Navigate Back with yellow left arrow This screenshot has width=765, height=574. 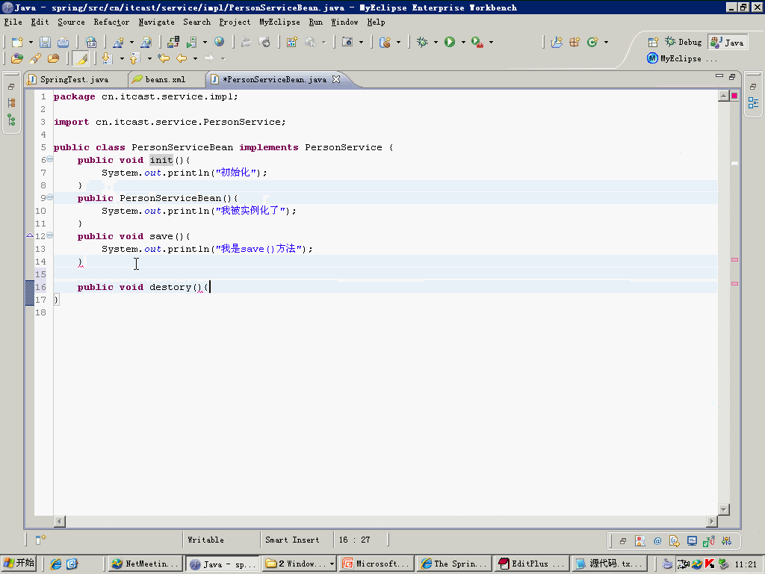point(182,58)
